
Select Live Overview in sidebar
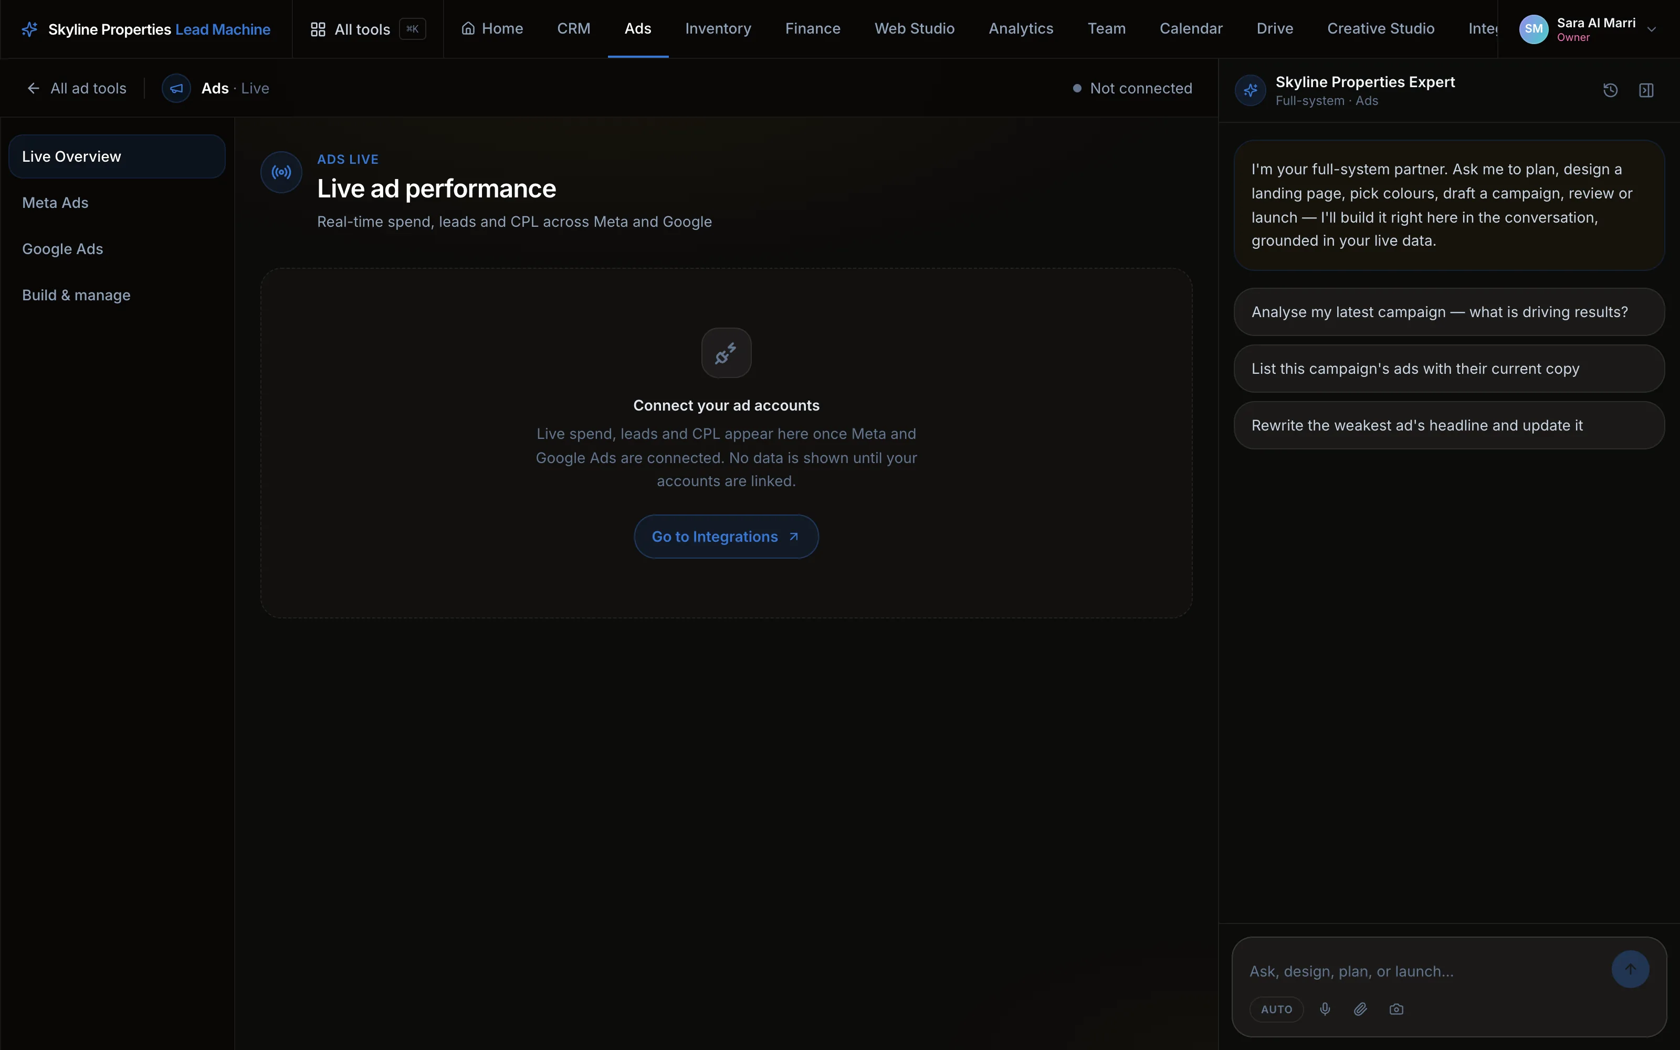(117, 156)
